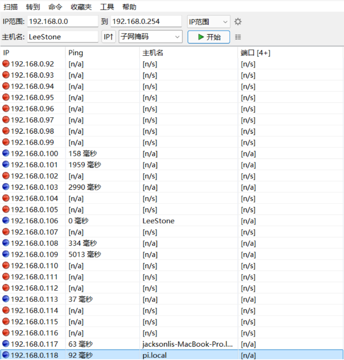Select row 192.168.0.95

[x=172, y=97]
